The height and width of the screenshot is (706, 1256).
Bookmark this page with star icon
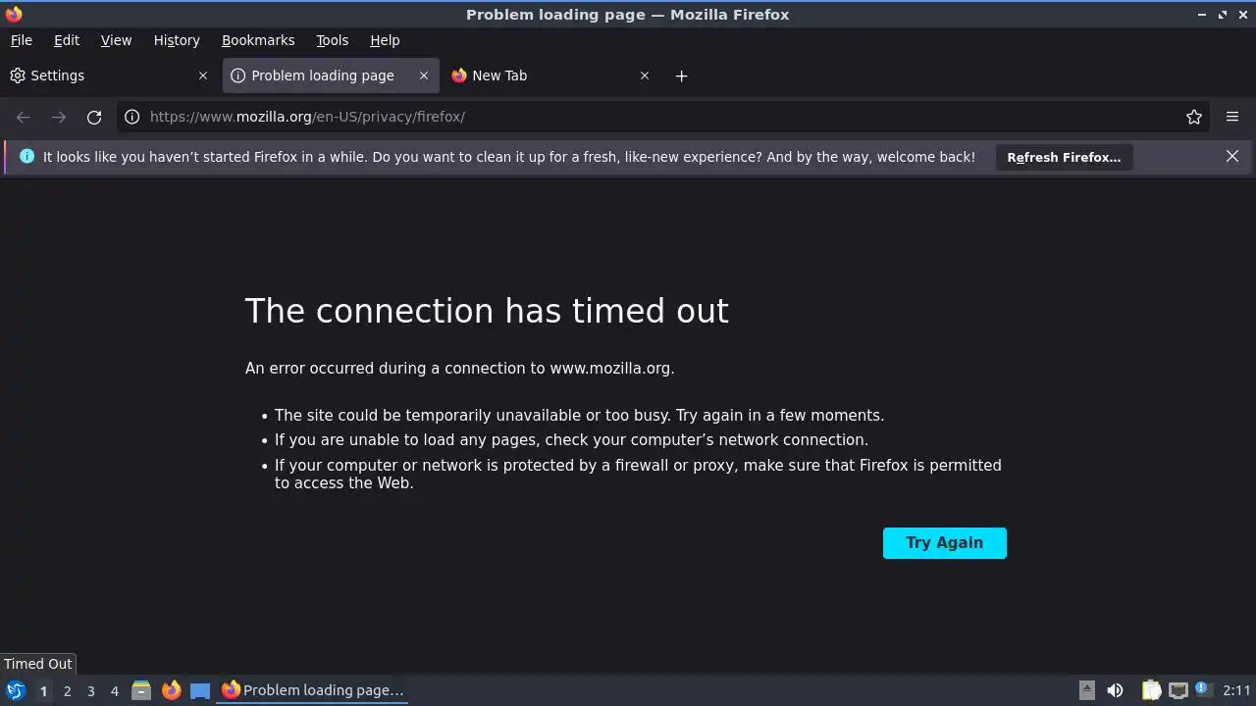[x=1194, y=117]
